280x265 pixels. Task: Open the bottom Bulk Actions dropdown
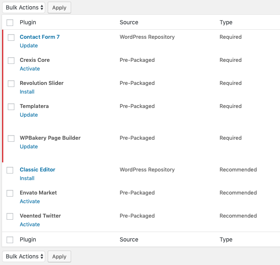pyautogui.click(x=24, y=256)
